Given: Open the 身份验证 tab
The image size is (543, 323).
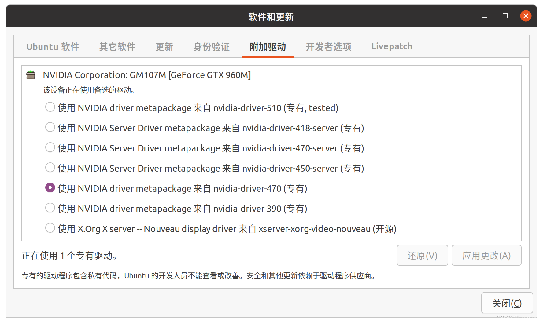Looking at the screenshot, I should click(x=211, y=47).
